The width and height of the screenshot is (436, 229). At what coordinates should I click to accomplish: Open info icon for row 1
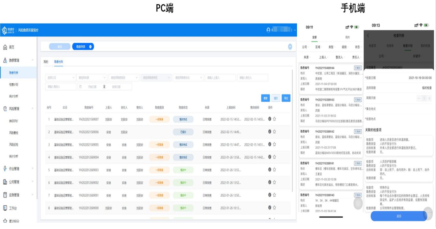270,119
